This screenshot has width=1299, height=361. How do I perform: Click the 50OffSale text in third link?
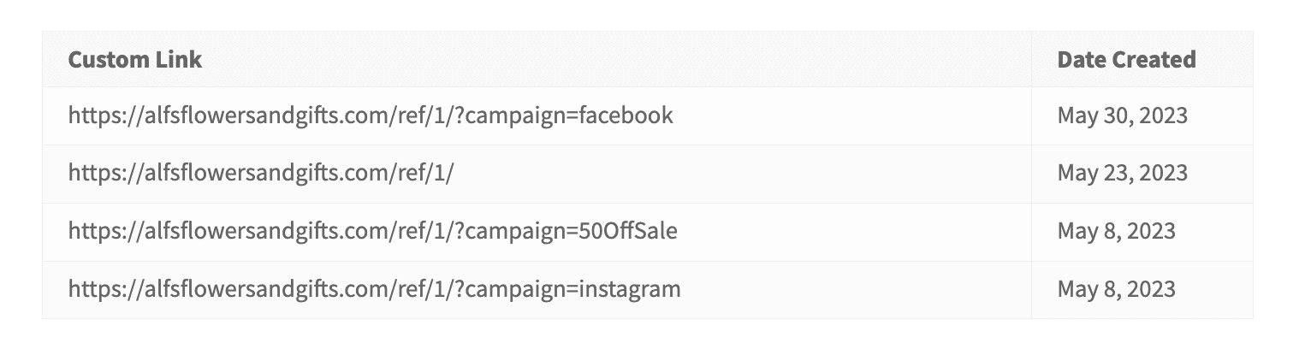click(628, 232)
